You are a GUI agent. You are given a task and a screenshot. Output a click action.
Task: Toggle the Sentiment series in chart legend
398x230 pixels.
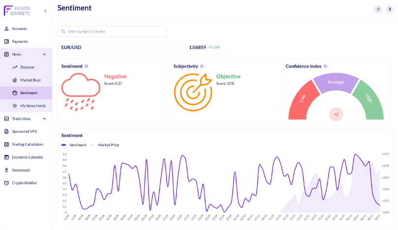click(x=74, y=145)
